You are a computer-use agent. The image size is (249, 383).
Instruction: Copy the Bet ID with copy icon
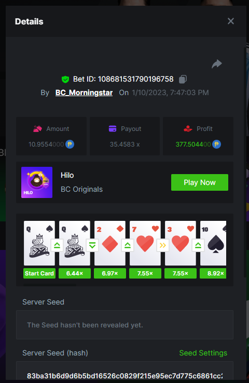[x=183, y=79]
